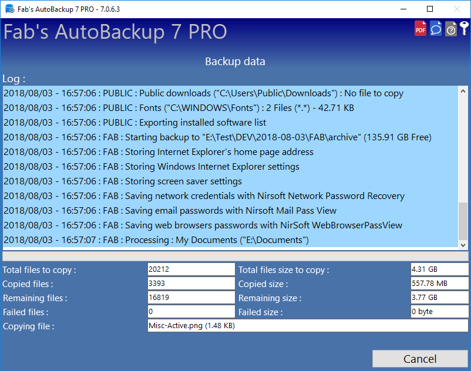Minimize the AutoBackup window
Viewport: 471px width, 371px height.
click(403, 9)
